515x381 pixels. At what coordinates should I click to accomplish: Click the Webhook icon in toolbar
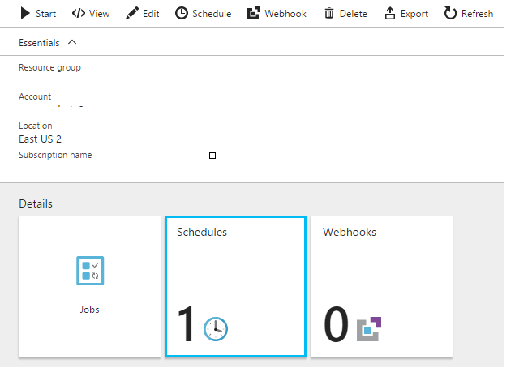coord(254,14)
